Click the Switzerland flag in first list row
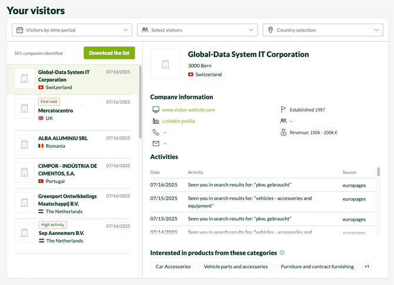This screenshot has height=285, width=394. click(41, 87)
